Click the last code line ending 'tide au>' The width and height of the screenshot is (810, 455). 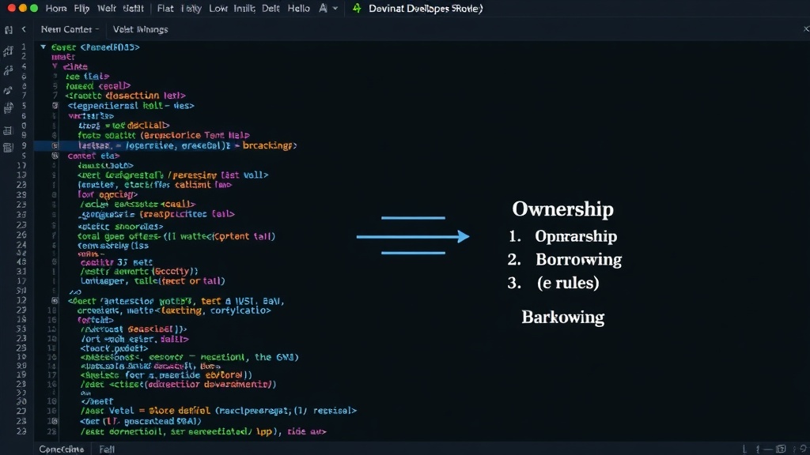click(x=203, y=431)
